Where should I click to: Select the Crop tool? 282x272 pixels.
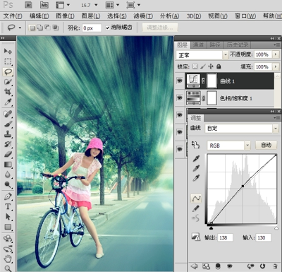coord(8,92)
